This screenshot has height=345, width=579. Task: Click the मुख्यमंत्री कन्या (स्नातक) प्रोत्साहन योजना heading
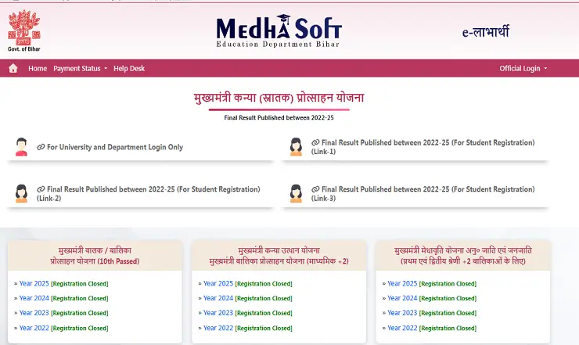coord(279,99)
